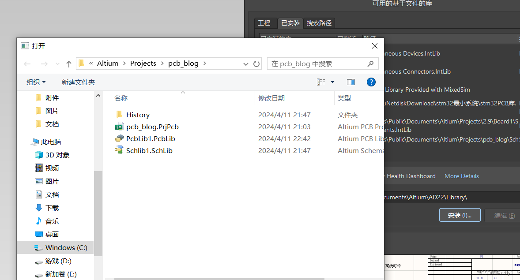Open quick-access 图片 folder above 此电脑
Image resolution: width=520 pixels, height=280 pixels.
click(x=52, y=111)
